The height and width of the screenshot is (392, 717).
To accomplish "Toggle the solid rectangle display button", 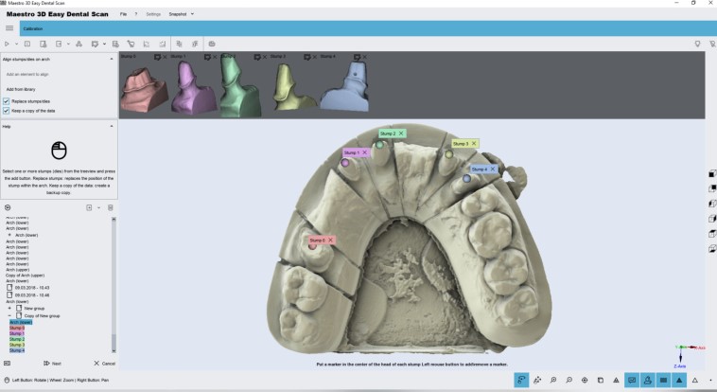I will tap(663, 380).
